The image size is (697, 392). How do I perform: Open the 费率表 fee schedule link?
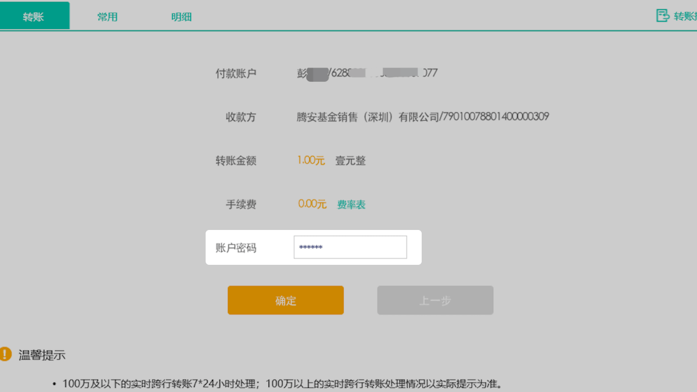[351, 204]
